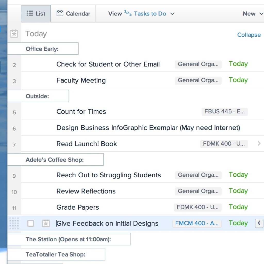Open the New dropdown menu
The image size is (264, 264).
pyautogui.click(x=252, y=14)
